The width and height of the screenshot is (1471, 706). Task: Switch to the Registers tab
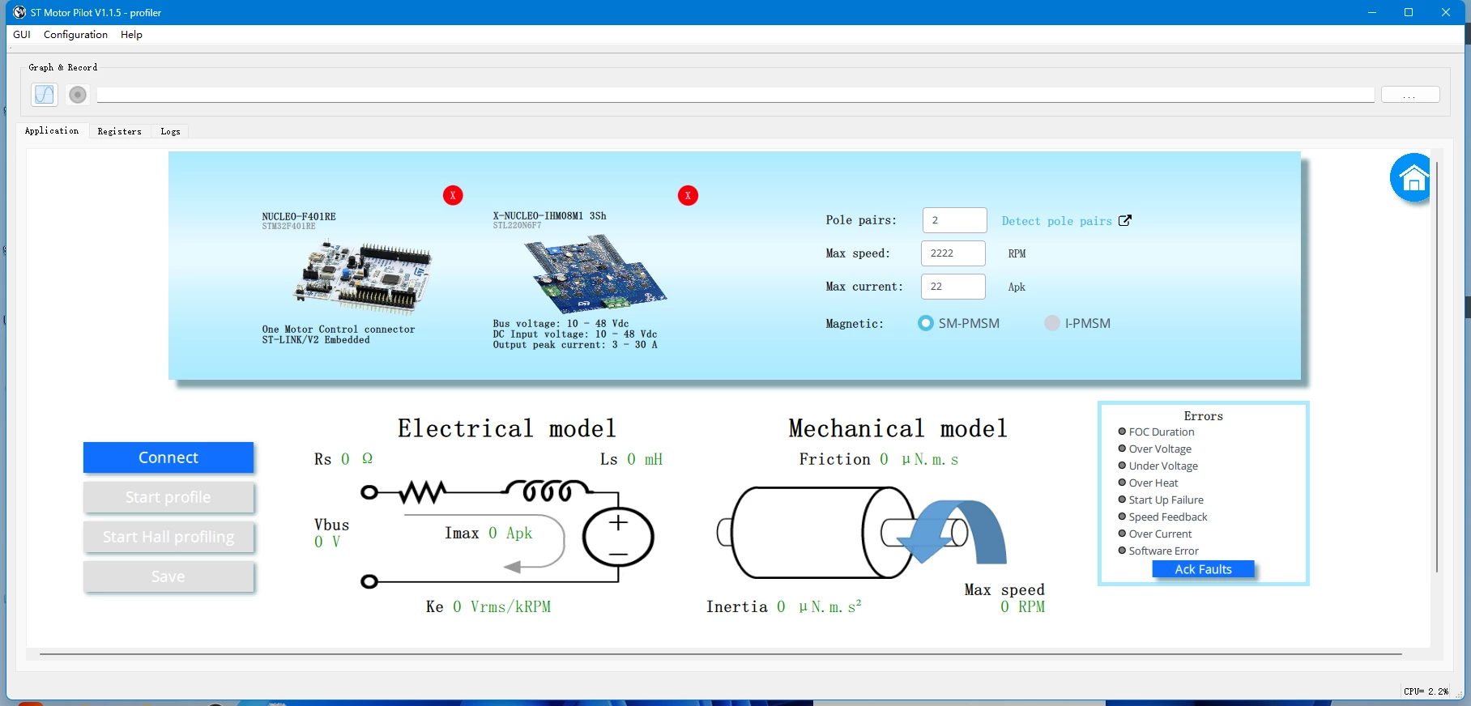point(119,131)
